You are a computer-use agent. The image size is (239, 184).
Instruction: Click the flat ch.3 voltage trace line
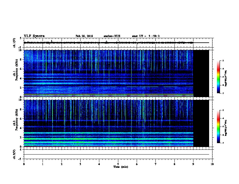[x=116, y=155]
